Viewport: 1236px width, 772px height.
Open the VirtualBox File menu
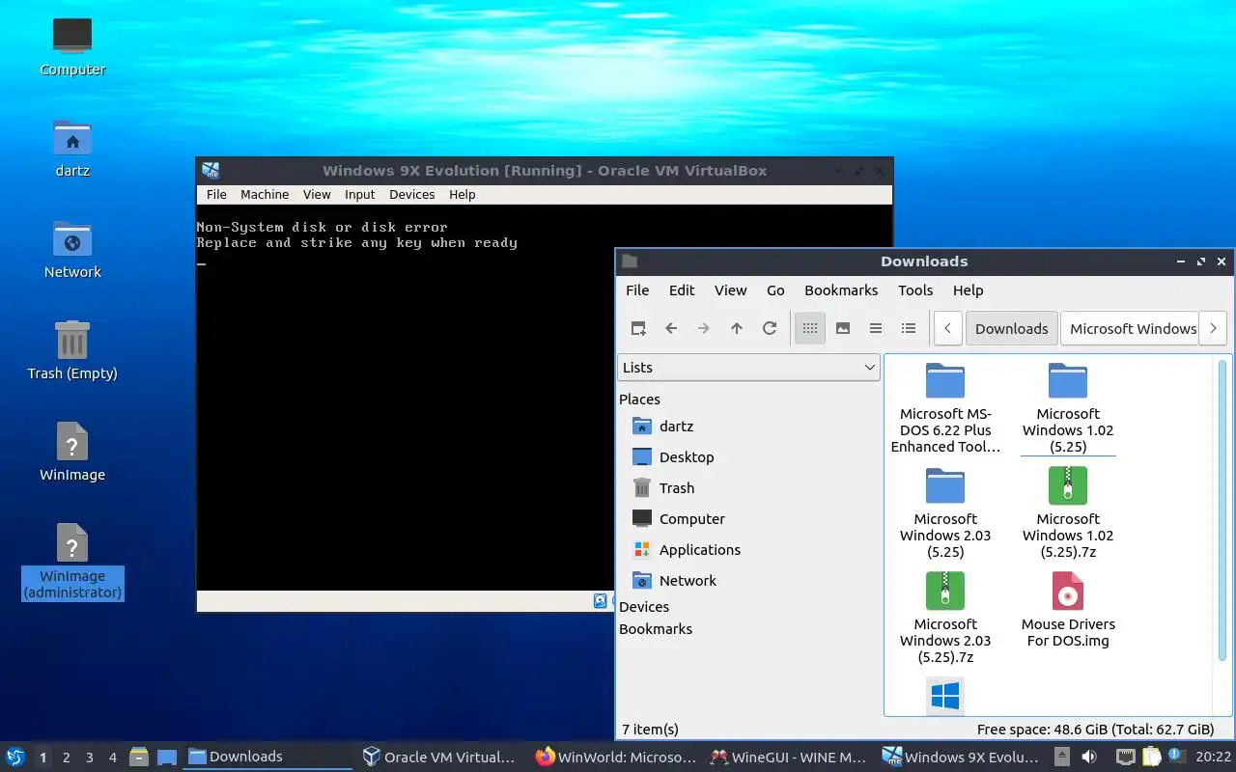point(216,194)
